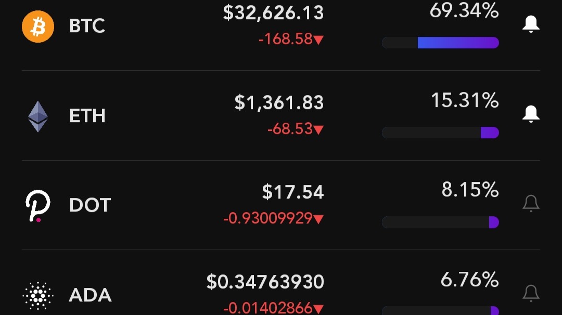Select the ADA ticker label
Image resolution: width=562 pixels, height=315 pixels.
pyautogui.click(x=90, y=295)
